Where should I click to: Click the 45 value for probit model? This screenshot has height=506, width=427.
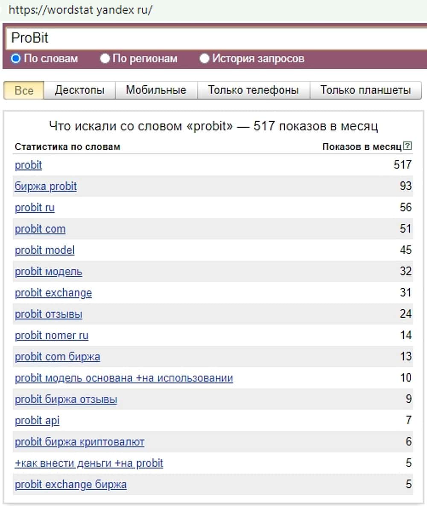click(406, 250)
